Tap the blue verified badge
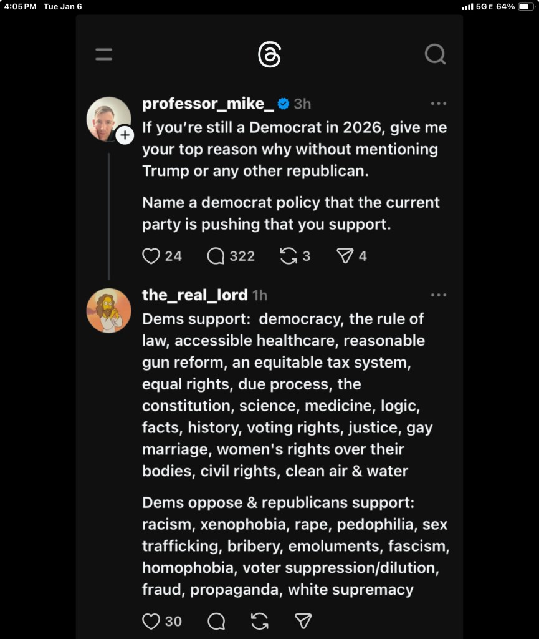Screen dimensions: 539x639 tap(284, 104)
